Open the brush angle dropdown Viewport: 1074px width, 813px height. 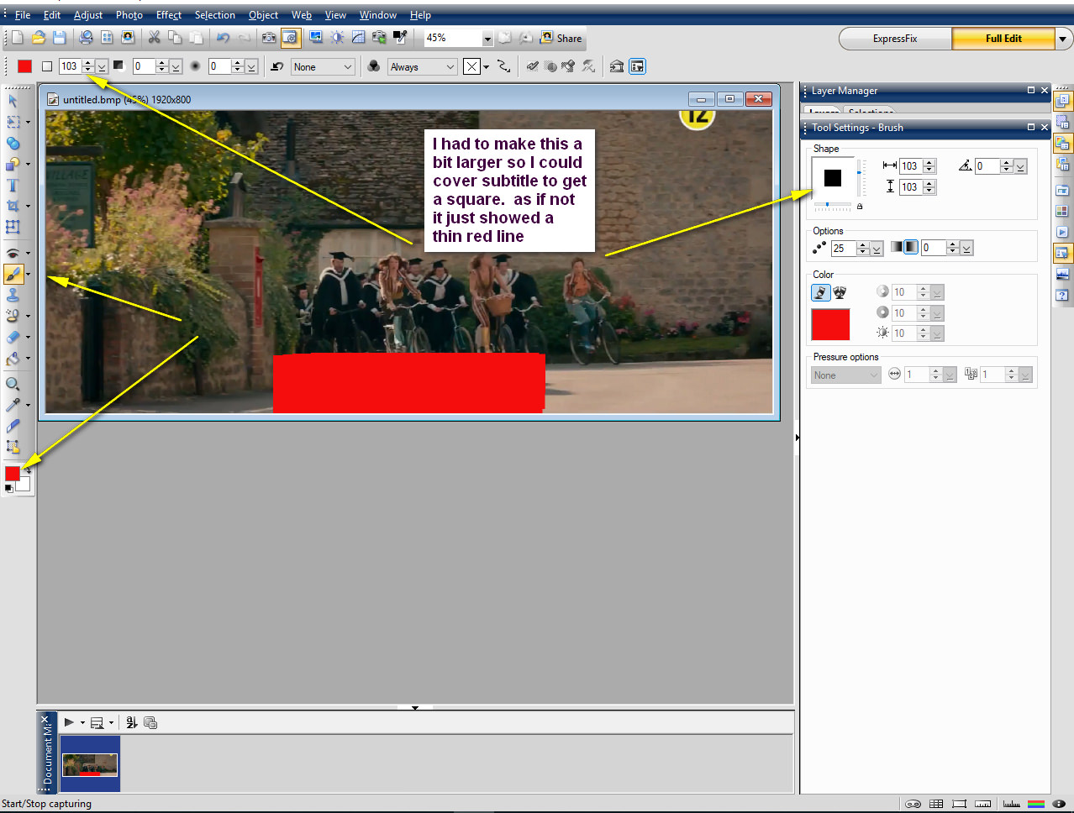pos(1020,167)
